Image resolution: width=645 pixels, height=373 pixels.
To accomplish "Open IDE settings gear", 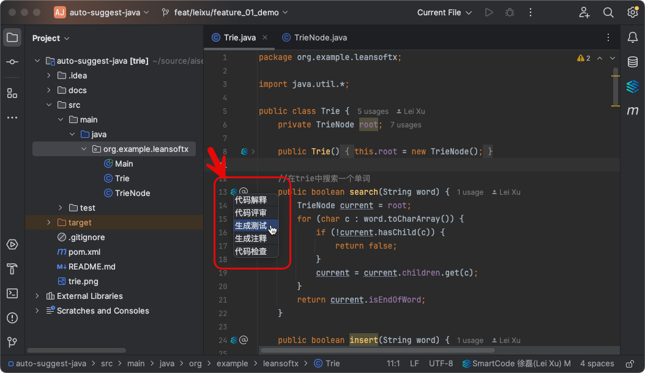I will 633,12.
